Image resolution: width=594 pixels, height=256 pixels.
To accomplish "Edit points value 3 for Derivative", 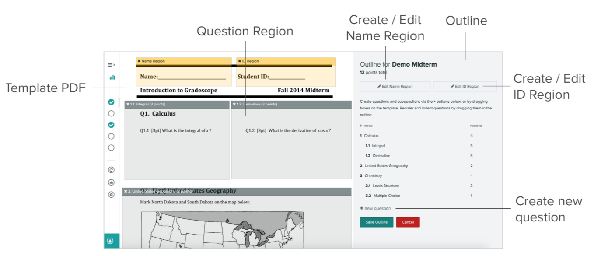I will [471, 156].
